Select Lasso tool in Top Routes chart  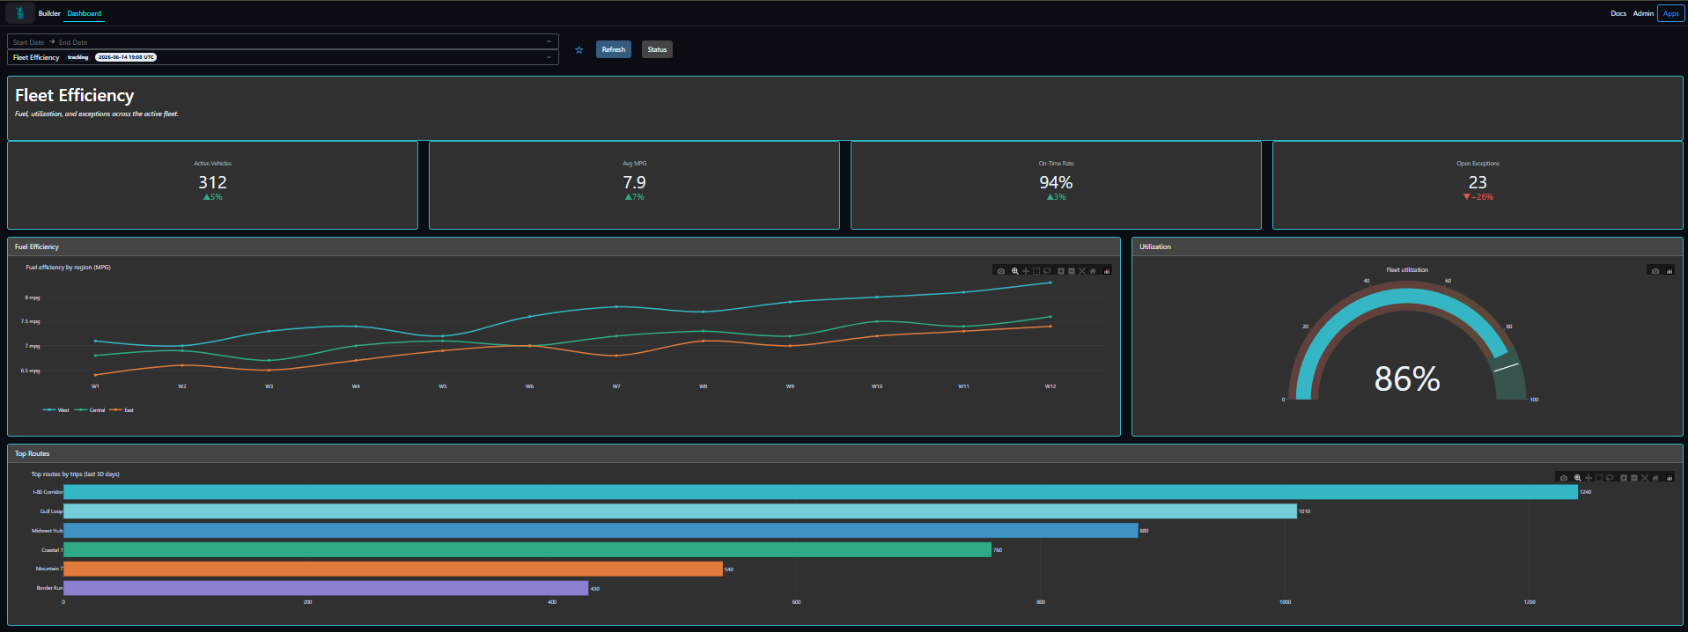pos(1610,478)
